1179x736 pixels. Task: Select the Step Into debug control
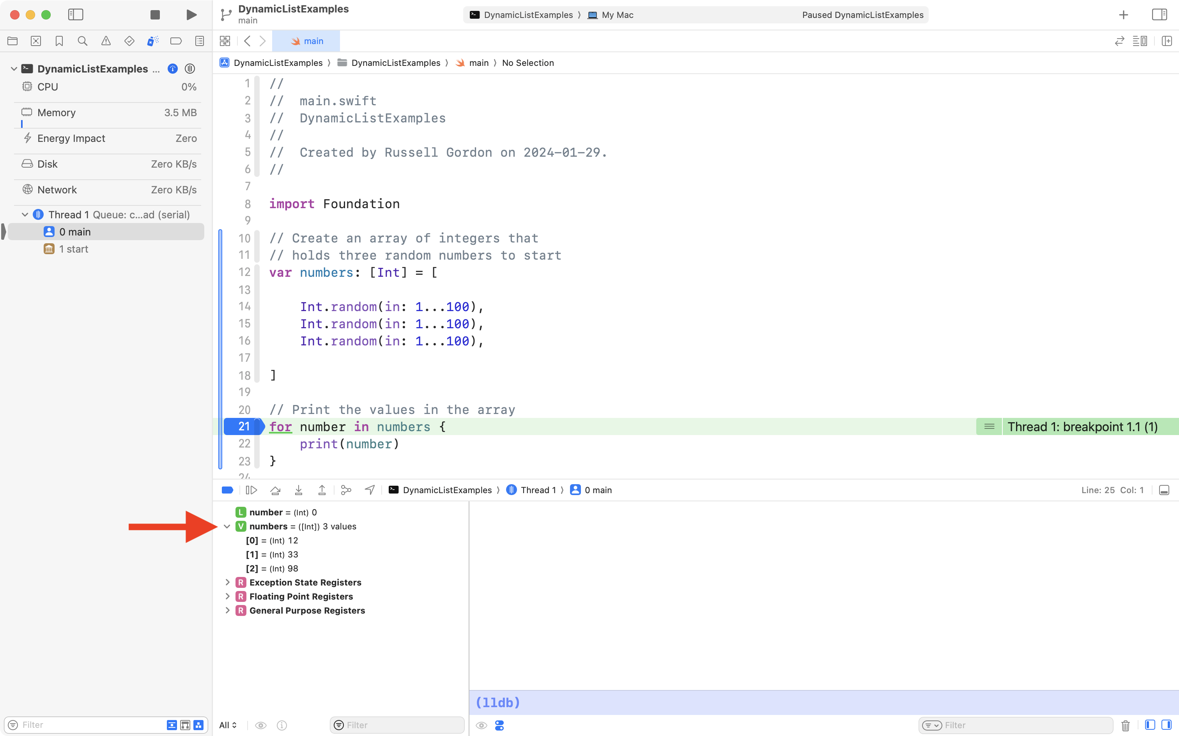coord(298,490)
